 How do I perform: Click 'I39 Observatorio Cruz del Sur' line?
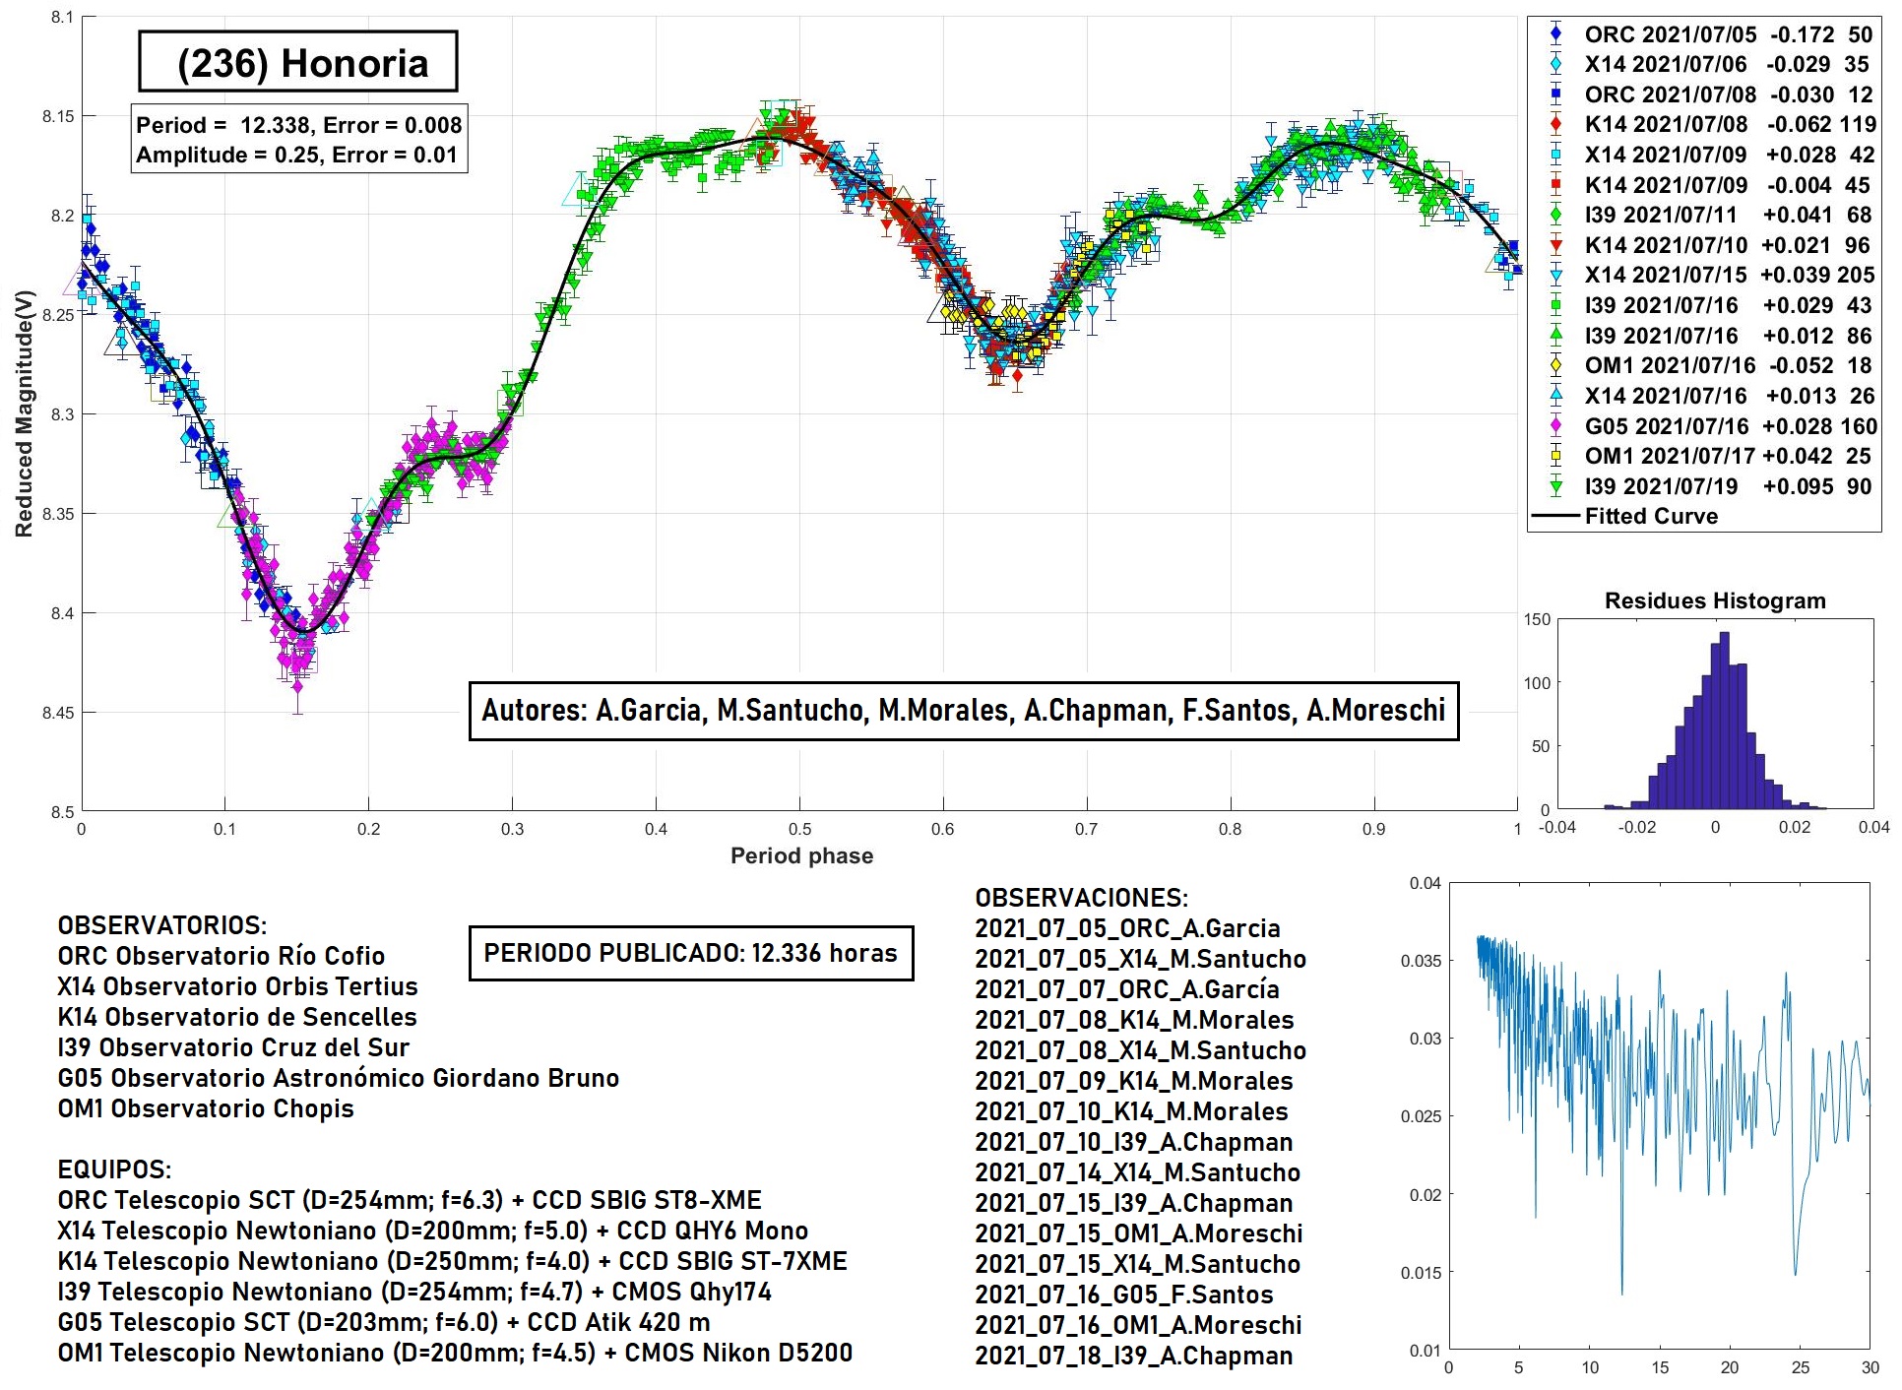233,1047
